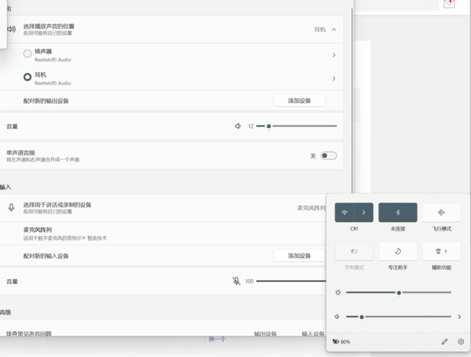Viewport: 471px width, 357px height.
Task: Expand Wi-Fi network list arrow
Action: click(x=364, y=213)
